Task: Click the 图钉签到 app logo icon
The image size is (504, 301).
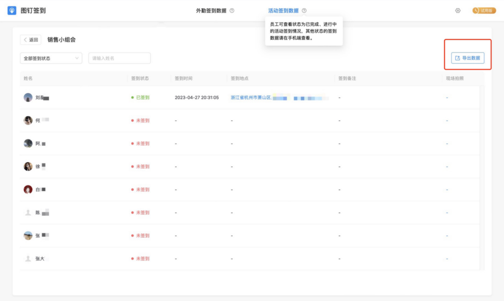Action: (12, 10)
